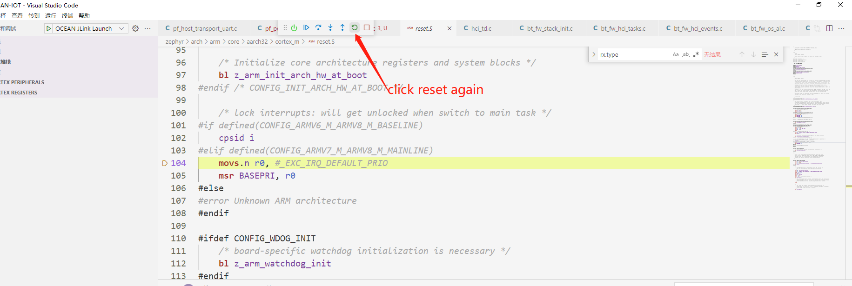Open the 查看 (View) menu

(x=17, y=15)
